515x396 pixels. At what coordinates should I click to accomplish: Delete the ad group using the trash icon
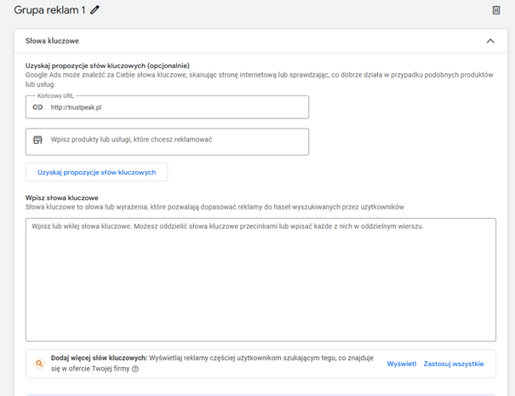(x=496, y=10)
